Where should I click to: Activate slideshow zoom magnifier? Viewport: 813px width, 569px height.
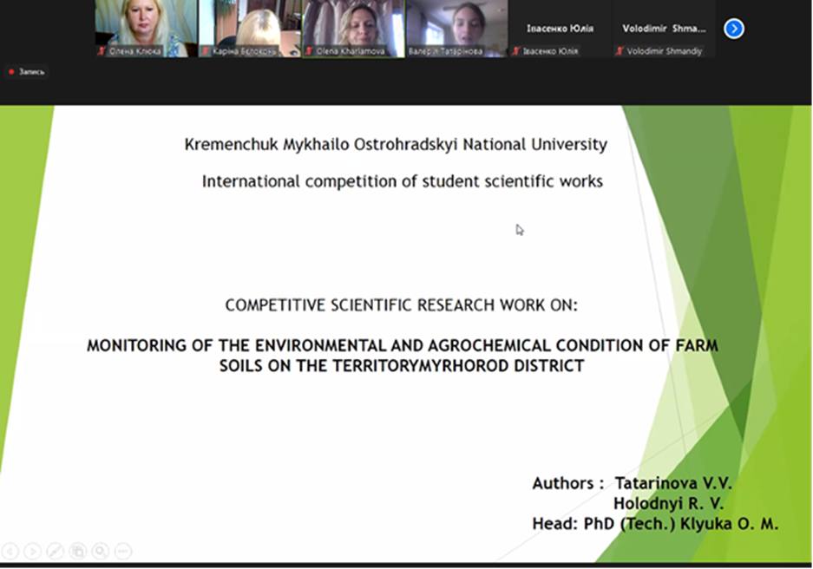pyautogui.click(x=101, y=551)
